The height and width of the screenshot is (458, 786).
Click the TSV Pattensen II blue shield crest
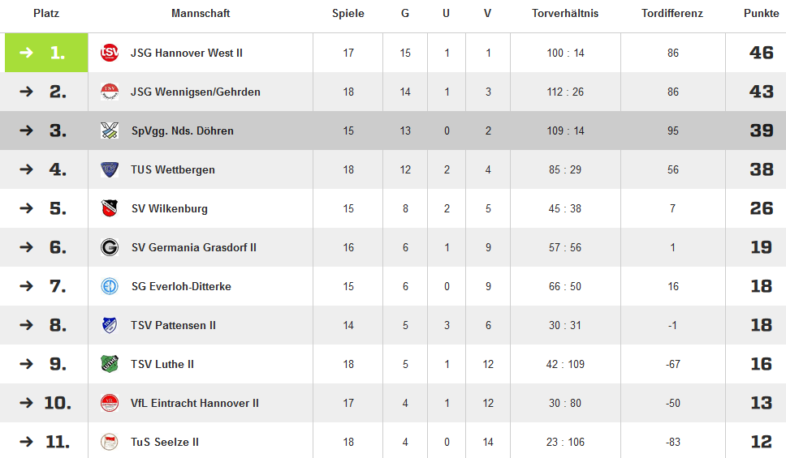(110, 325)
